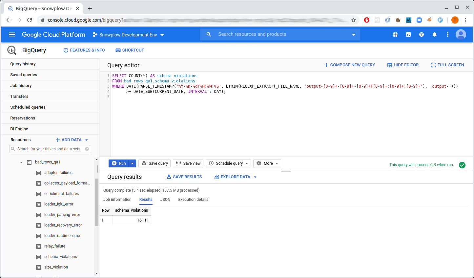Open the three-dot overflow menu in the header
474x278 pixels.
447,34
